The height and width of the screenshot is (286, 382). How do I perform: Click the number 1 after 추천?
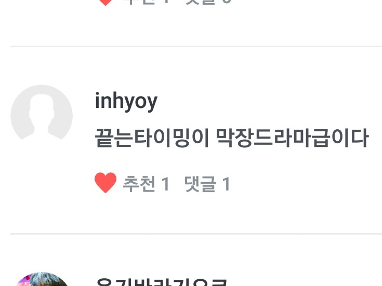[165, 184]
